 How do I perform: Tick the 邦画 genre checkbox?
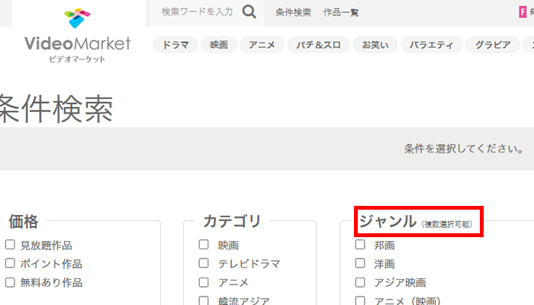point(360,245)
